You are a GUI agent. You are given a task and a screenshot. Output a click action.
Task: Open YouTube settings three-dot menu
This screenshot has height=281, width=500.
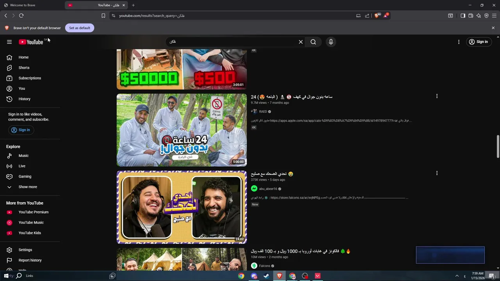tap(459, 42)
